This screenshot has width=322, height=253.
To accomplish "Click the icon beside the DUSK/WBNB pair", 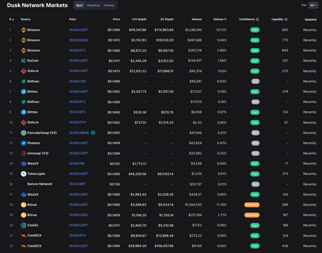I will 93,133.
